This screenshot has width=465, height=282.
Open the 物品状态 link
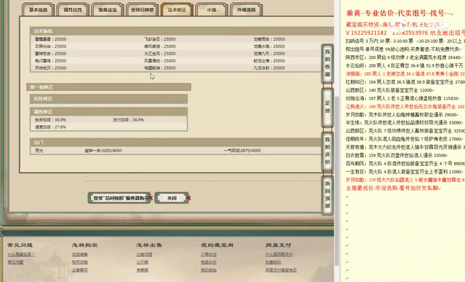[x=209, y=262]
